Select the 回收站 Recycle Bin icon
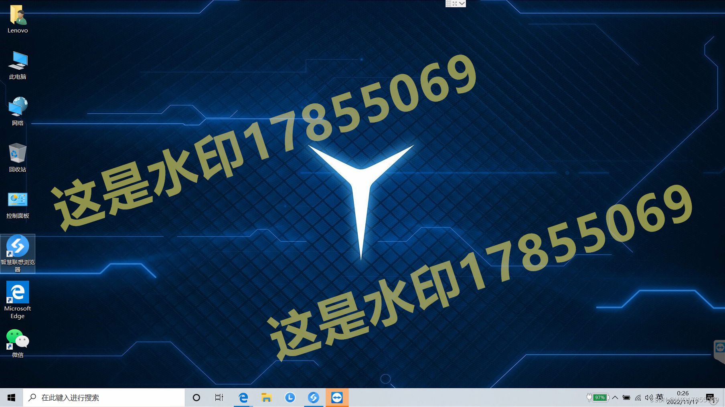Viewport: 725px width, 407px height. 18,158
